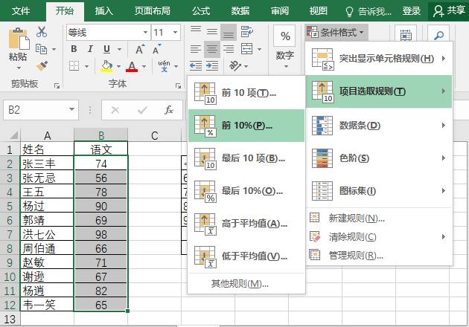
Task: Apply yellow fill color bucket
Action: [x=106, y=66]
